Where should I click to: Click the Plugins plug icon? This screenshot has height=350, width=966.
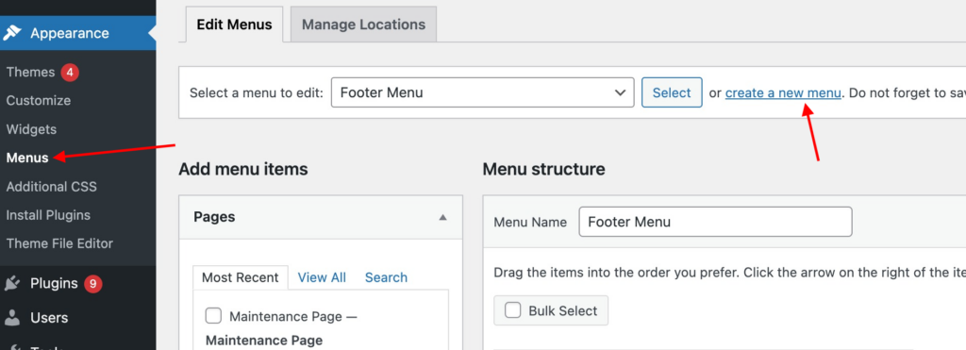pyautogui.click(x=12, y=283)
